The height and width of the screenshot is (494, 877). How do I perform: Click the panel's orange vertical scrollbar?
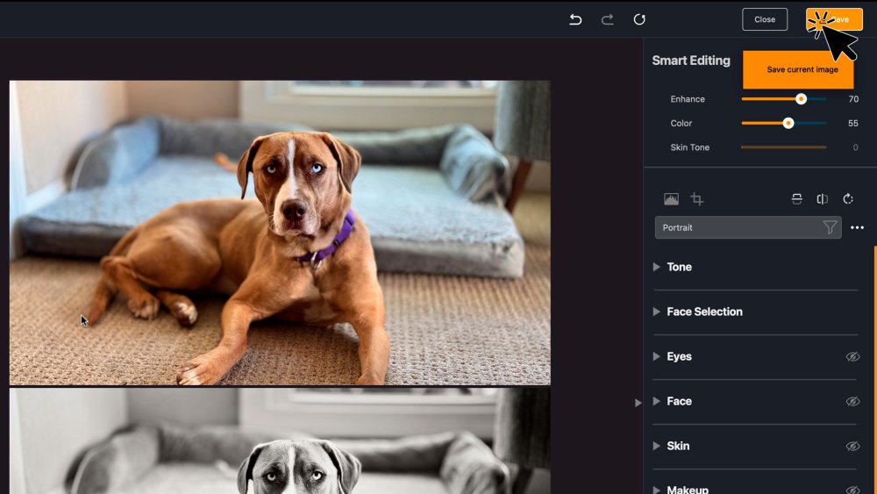click(x=874, y=369)
